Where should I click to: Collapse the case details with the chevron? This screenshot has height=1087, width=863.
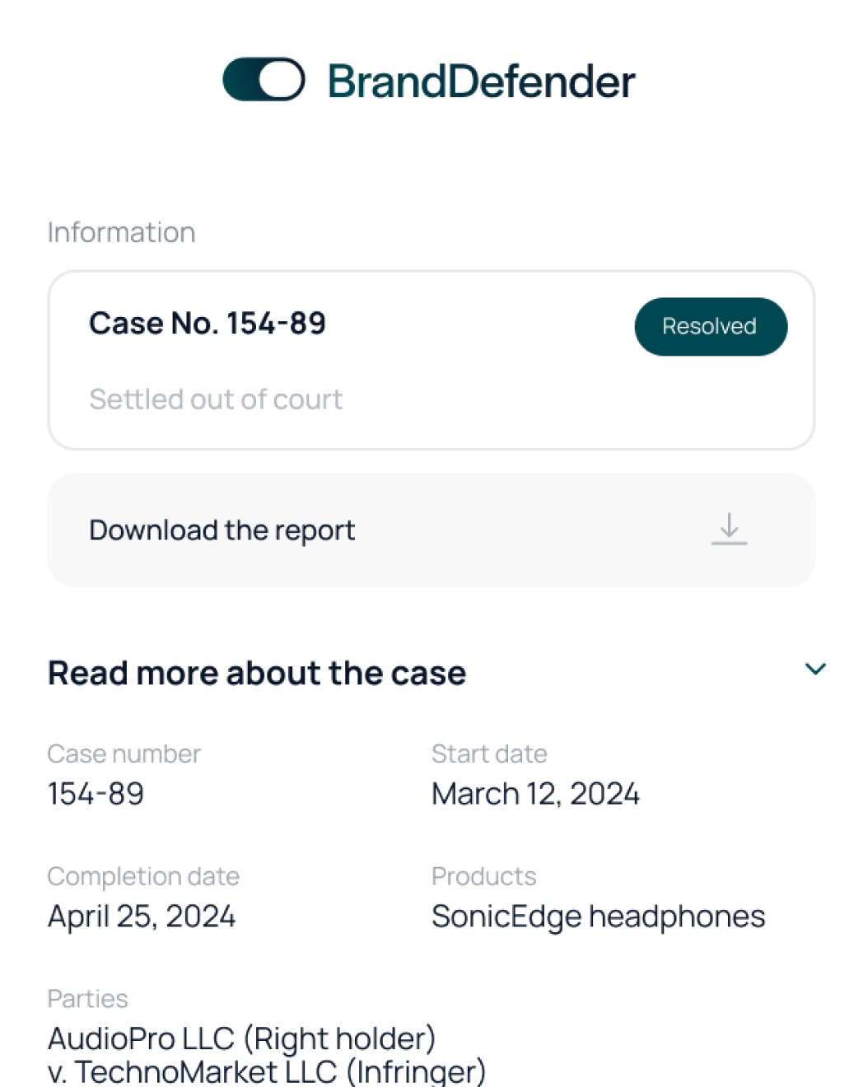(814, 669)
